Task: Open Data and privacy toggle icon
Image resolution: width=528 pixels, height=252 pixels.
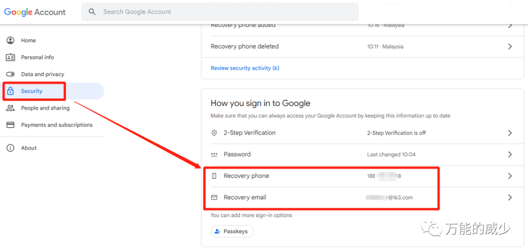Action: click(x=11, y=74)
